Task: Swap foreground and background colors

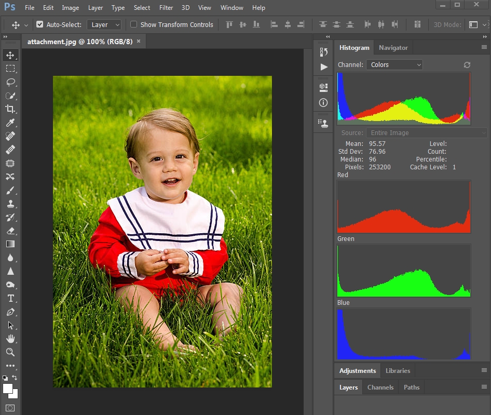Action: click(15, 378)
